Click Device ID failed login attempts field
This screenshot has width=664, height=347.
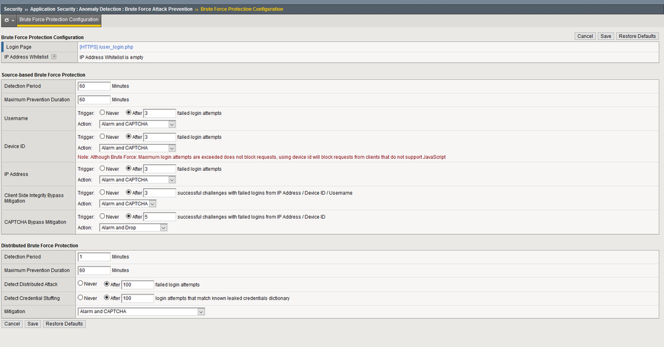[160, 137]
